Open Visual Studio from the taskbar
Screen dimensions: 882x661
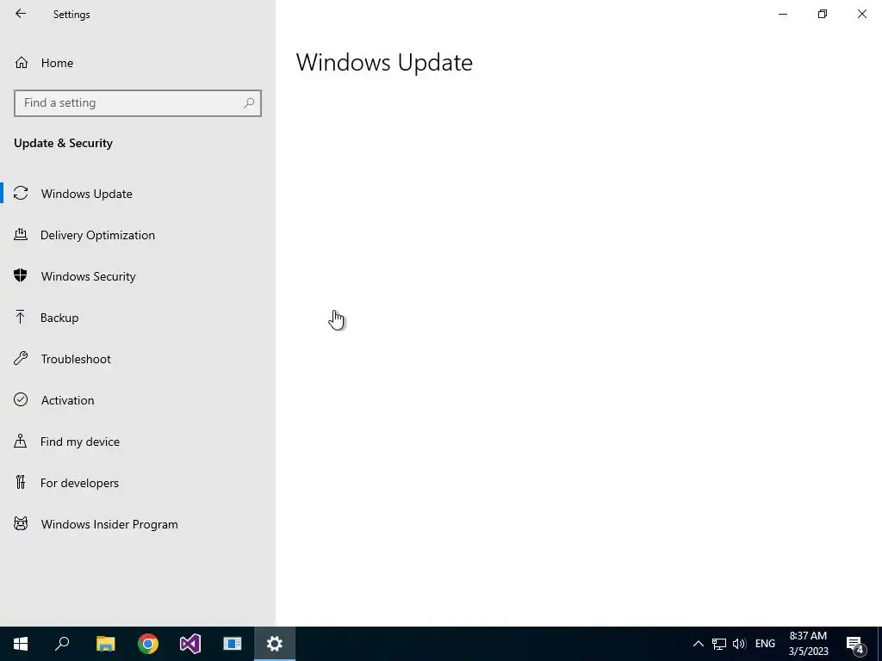click(x=190, y=644)
